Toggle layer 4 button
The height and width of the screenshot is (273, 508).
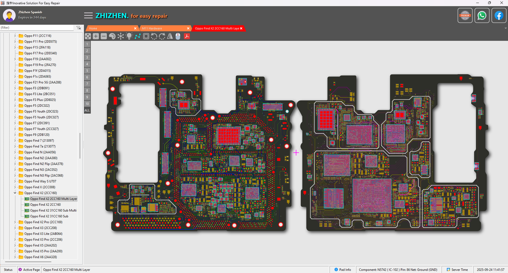pos(87,64)
